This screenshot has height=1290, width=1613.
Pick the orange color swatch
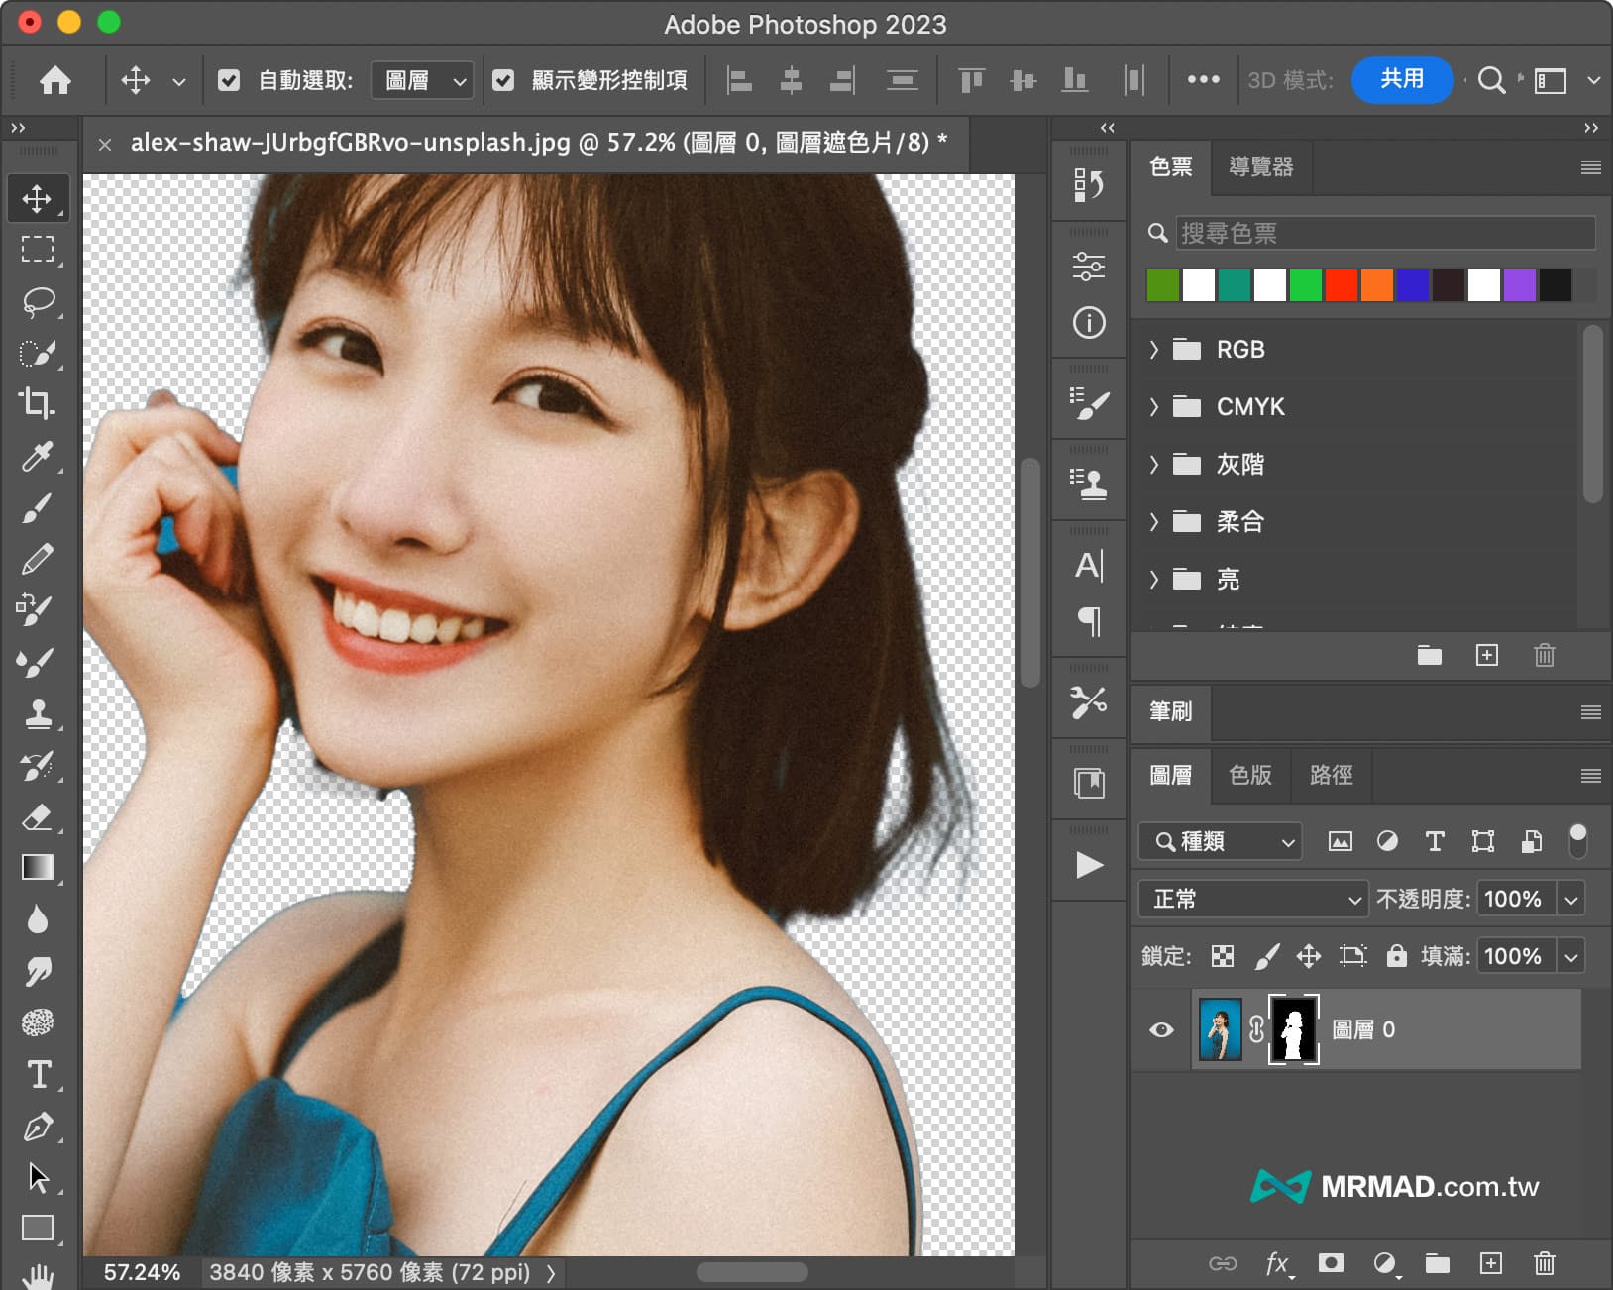1376,285
